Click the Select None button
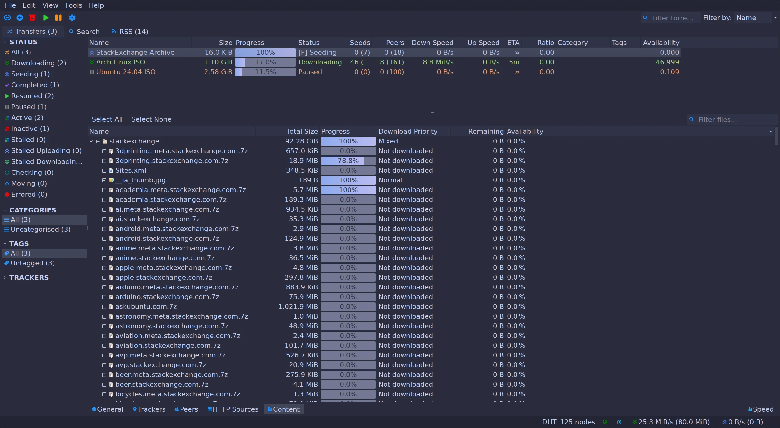Viewport: 780px width, 428px height. point(151,119)
